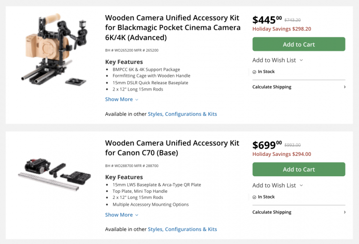The width and height of the screenshot is (359, 244).
Task: Open Add to Wish List dropdown for Canon C70
Action: [277, 185]
